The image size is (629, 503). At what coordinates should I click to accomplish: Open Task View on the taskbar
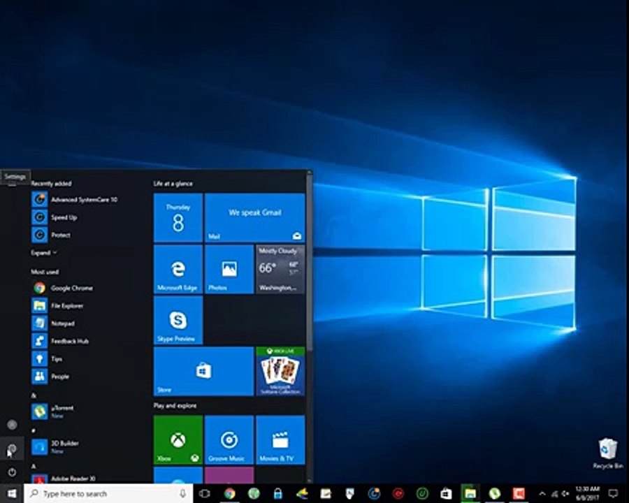coord(204,493)
